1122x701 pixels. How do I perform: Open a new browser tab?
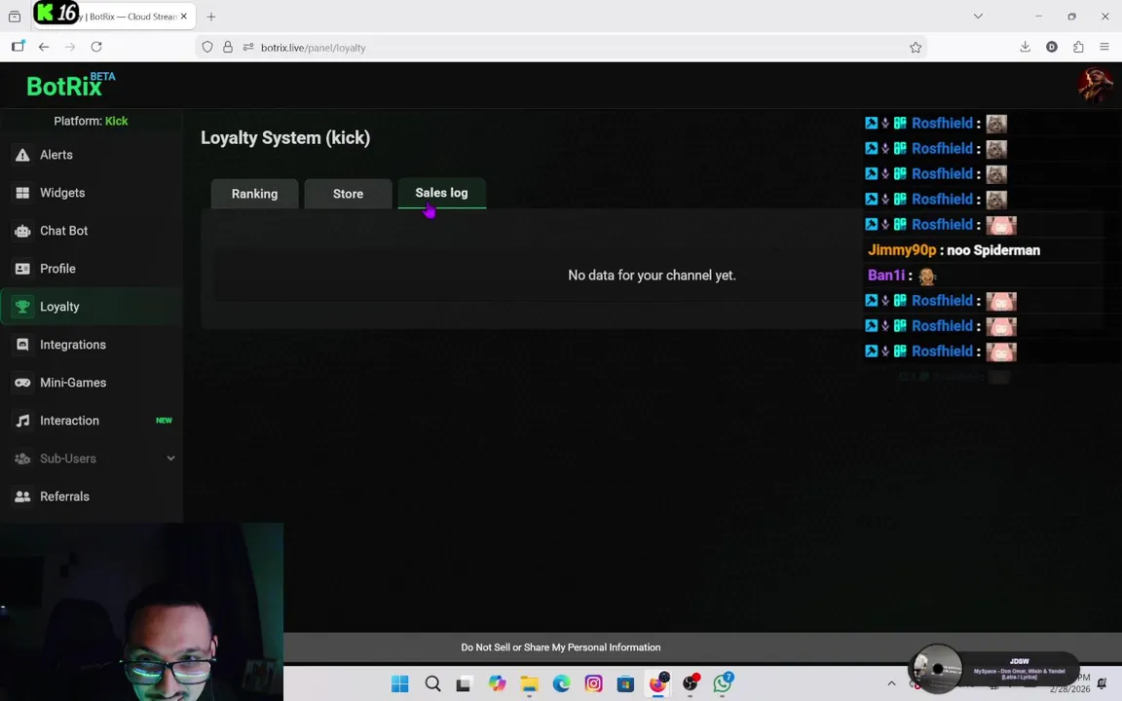click(x=210, y=17)
